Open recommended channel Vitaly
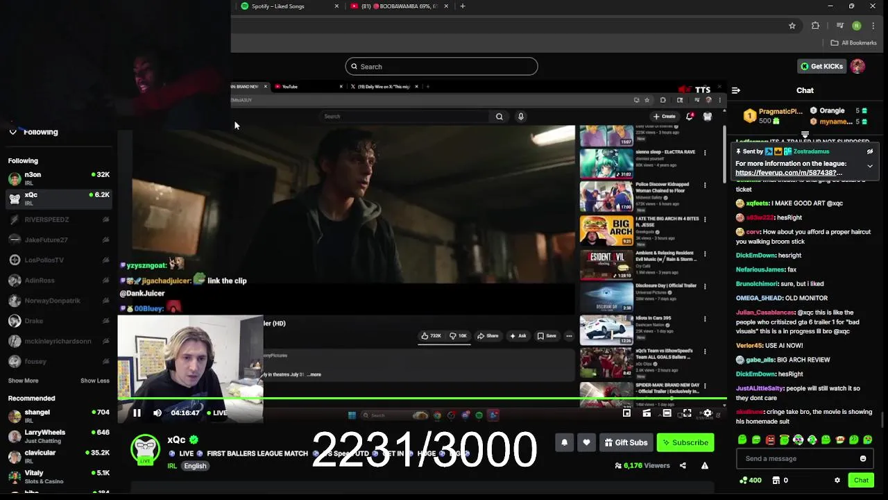 click(58, 476)
